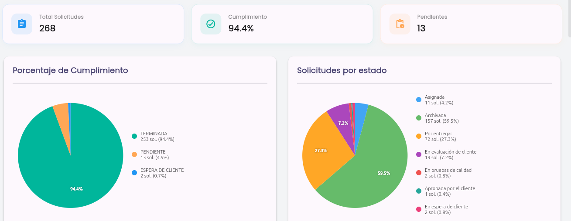Click the orange clipboard-clock Pendientes icon
The image size is (571, 221).
pyautogui.click(x=400, y=24)
